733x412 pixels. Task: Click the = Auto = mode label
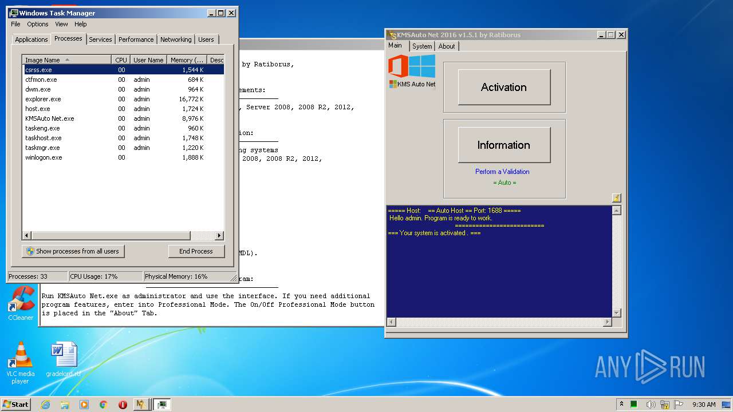(505, 183)
